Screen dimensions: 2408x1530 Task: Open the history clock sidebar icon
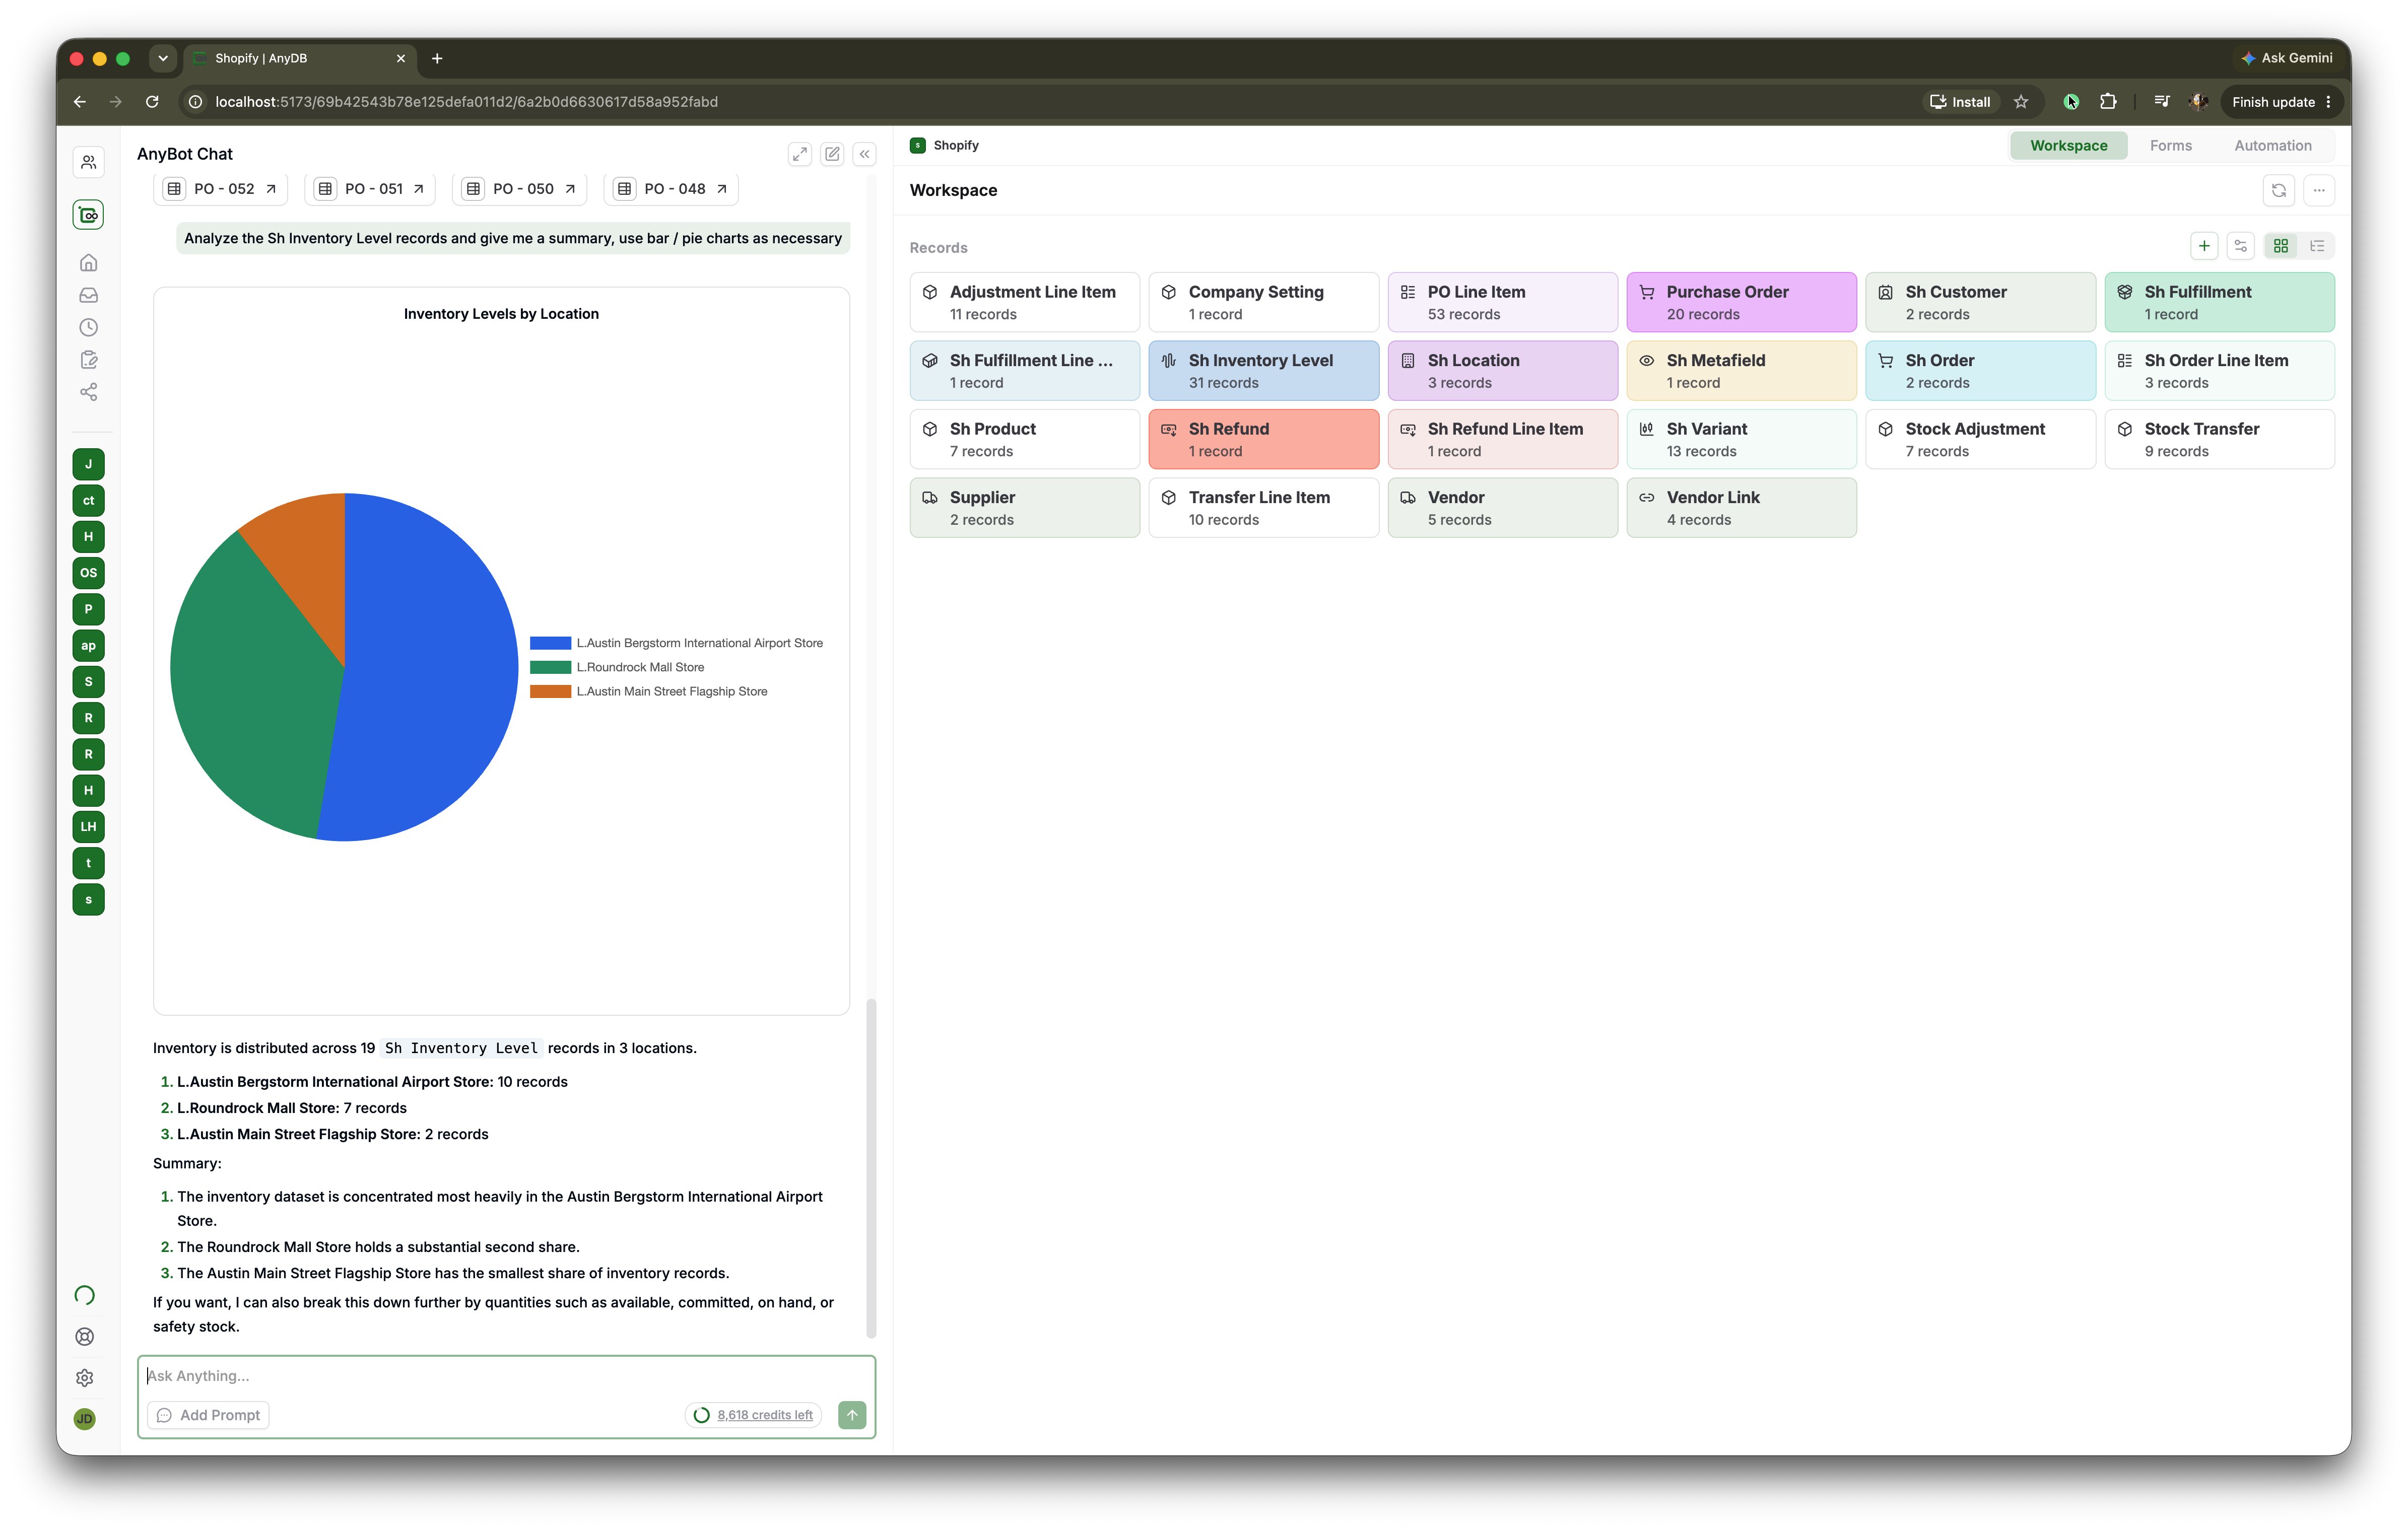pyautogui.click(x=88, y=327)
